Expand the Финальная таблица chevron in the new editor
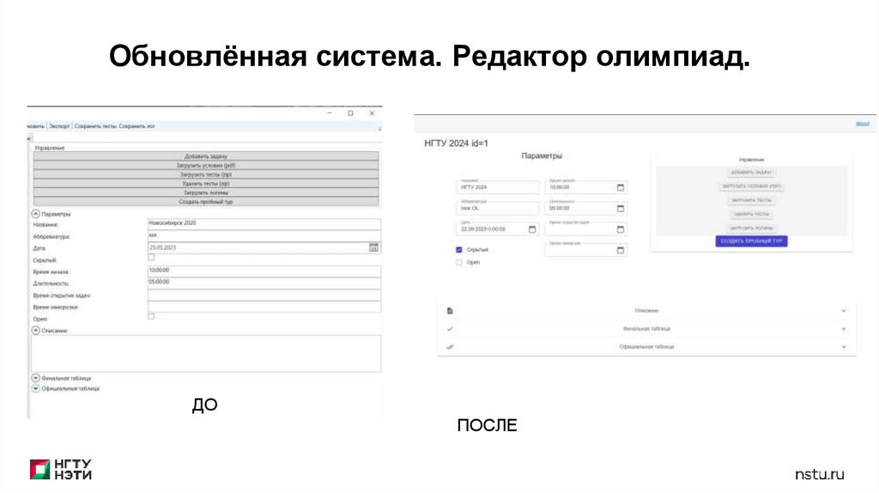This screenshot has width=879, height=493. [844, 329]
